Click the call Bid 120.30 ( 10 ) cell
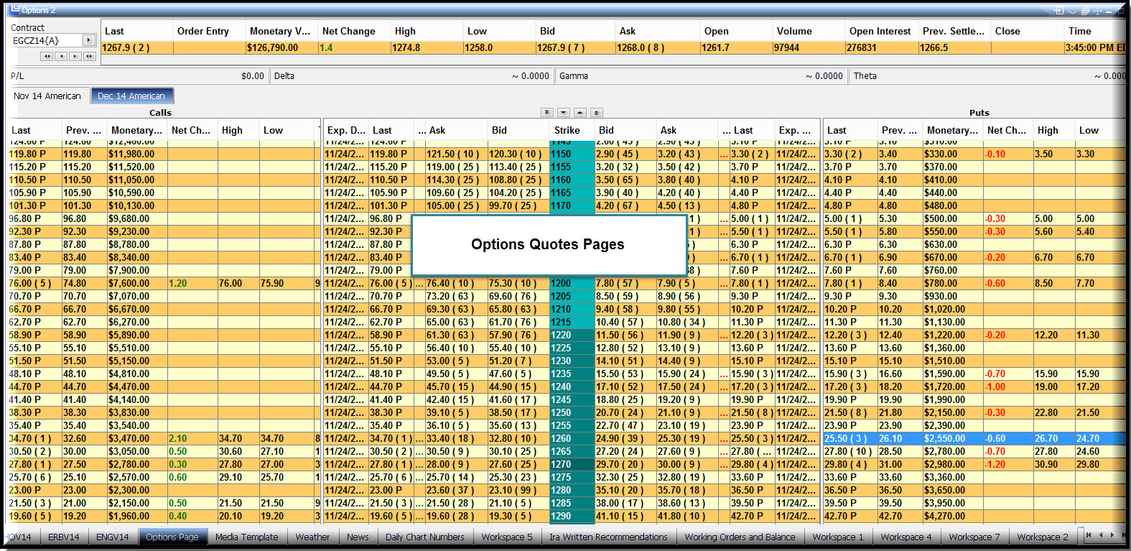Viewport: 1131px width, 551px height. point(518,154)
